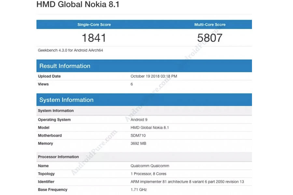Click the Qualcomm Qualcomm value
Image resolution: width=293 pixels, height=195 pixels.
point(150,166)
